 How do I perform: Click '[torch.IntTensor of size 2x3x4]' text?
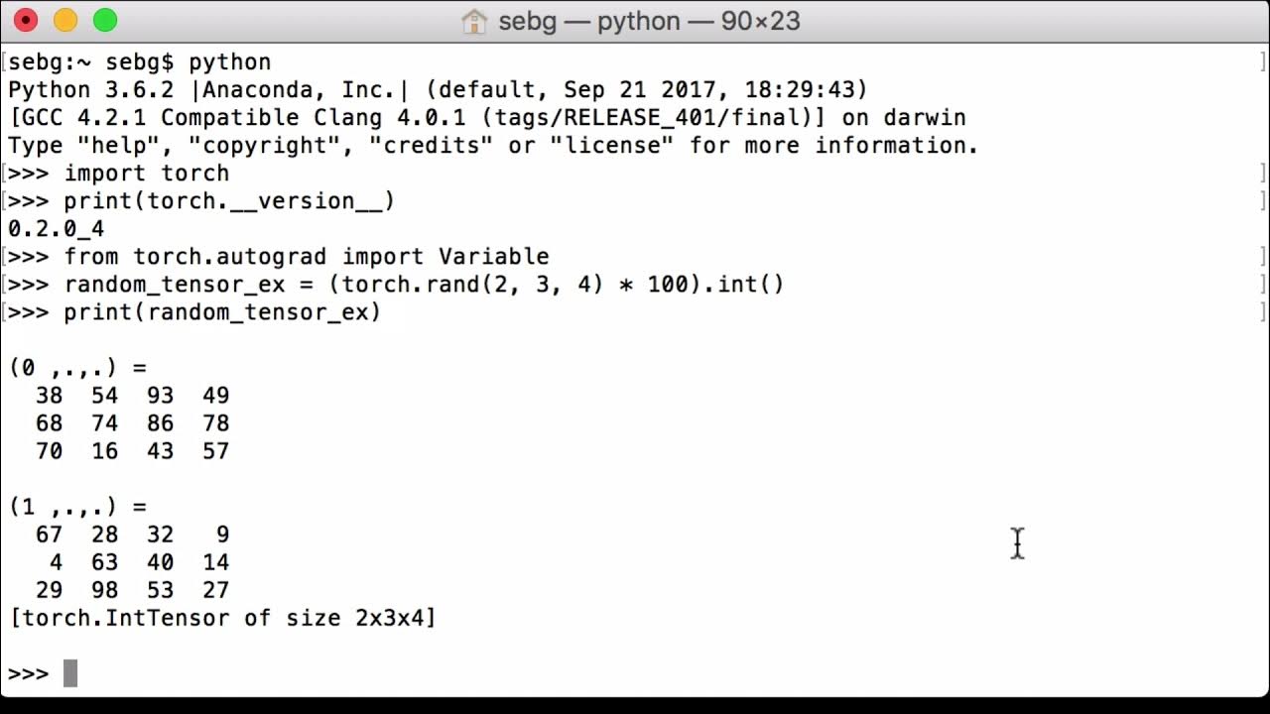pos(222,618)
